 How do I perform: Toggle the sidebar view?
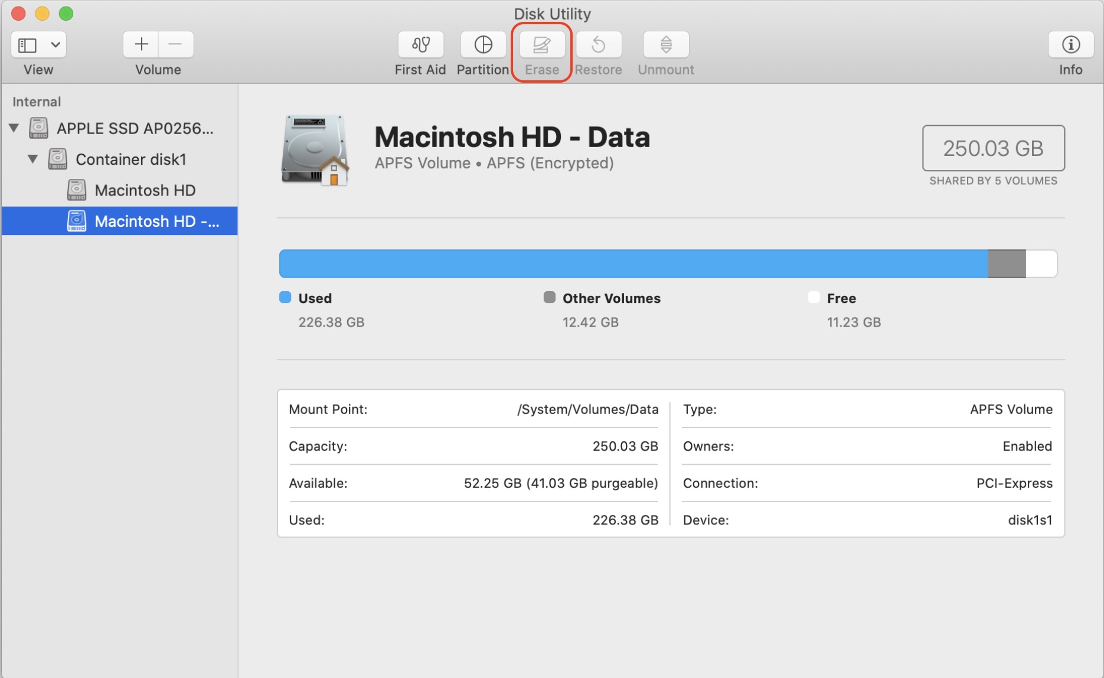click(x=27, y=44)
